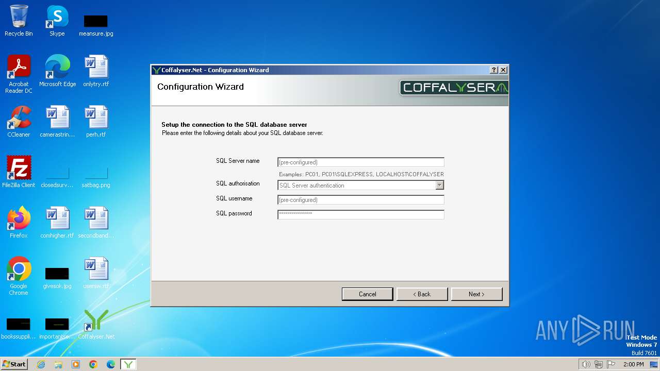Click the 'Setup the connection' heading

[234, 125]
